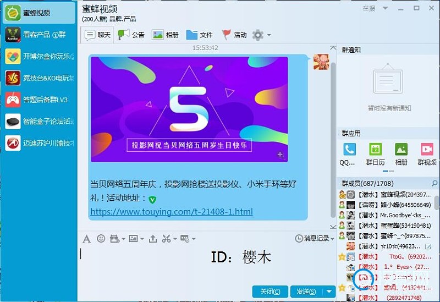The height and width of the screenshot is (302, 440).
Task: Open the font settings A icon
Action: [86, 239]
